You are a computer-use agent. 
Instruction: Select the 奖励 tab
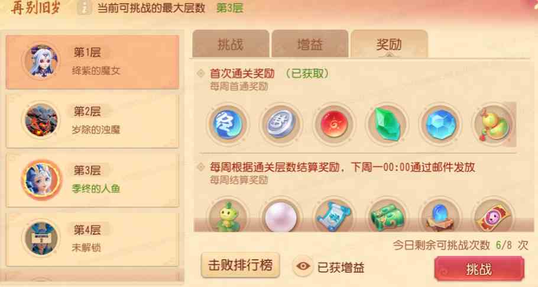[x=389, y=44]
